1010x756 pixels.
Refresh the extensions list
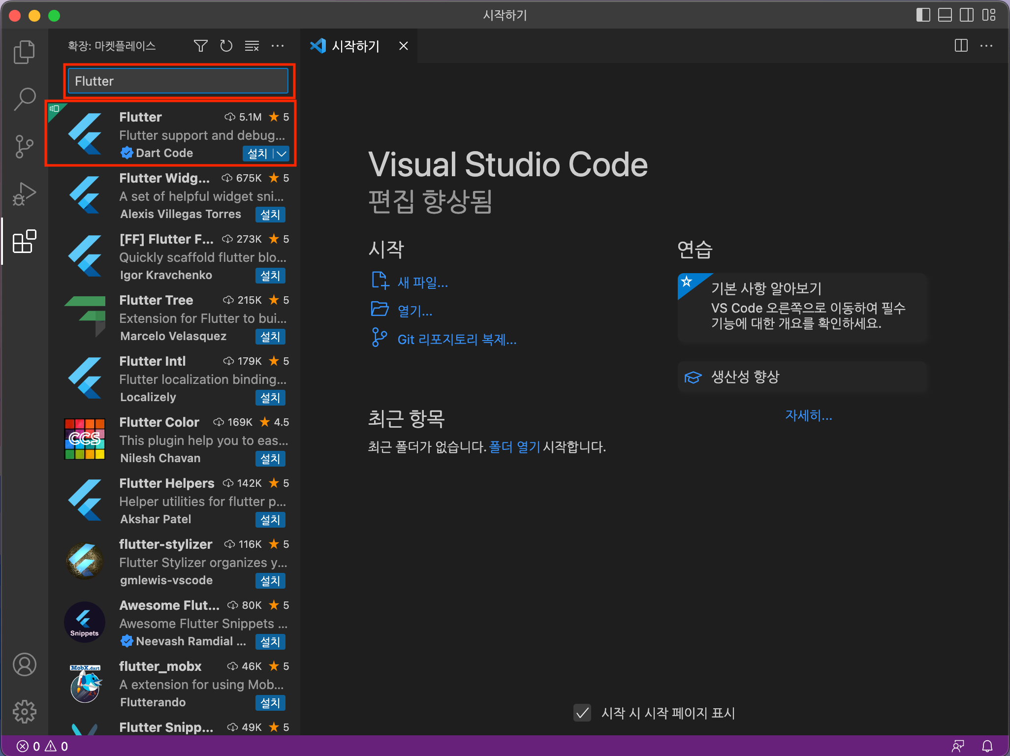coord(226,46)
